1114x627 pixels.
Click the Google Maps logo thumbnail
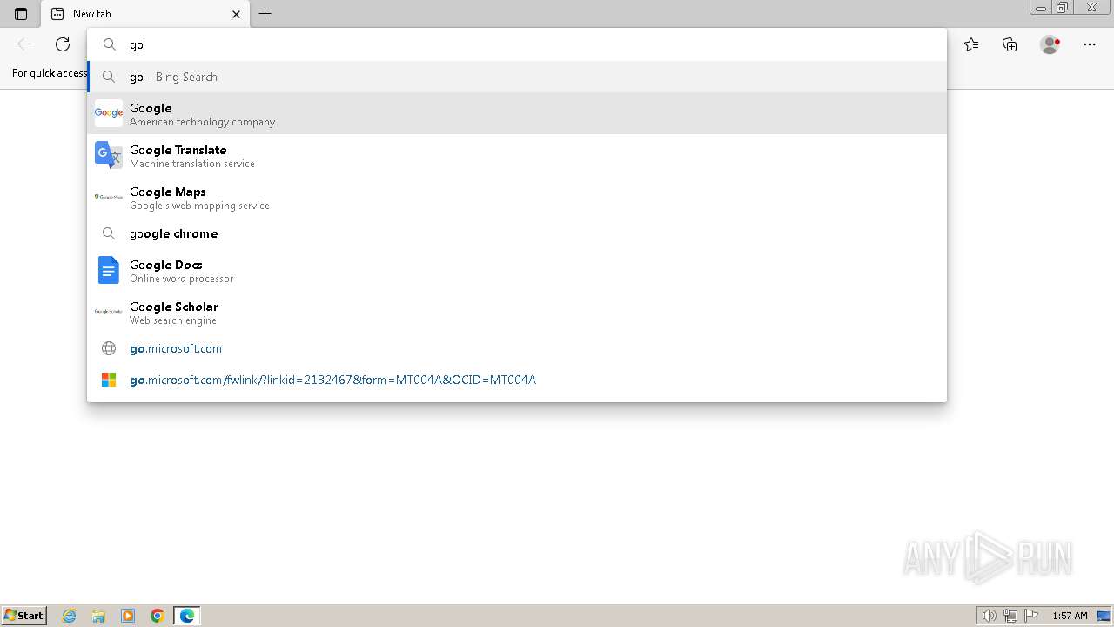click(109, 197)
